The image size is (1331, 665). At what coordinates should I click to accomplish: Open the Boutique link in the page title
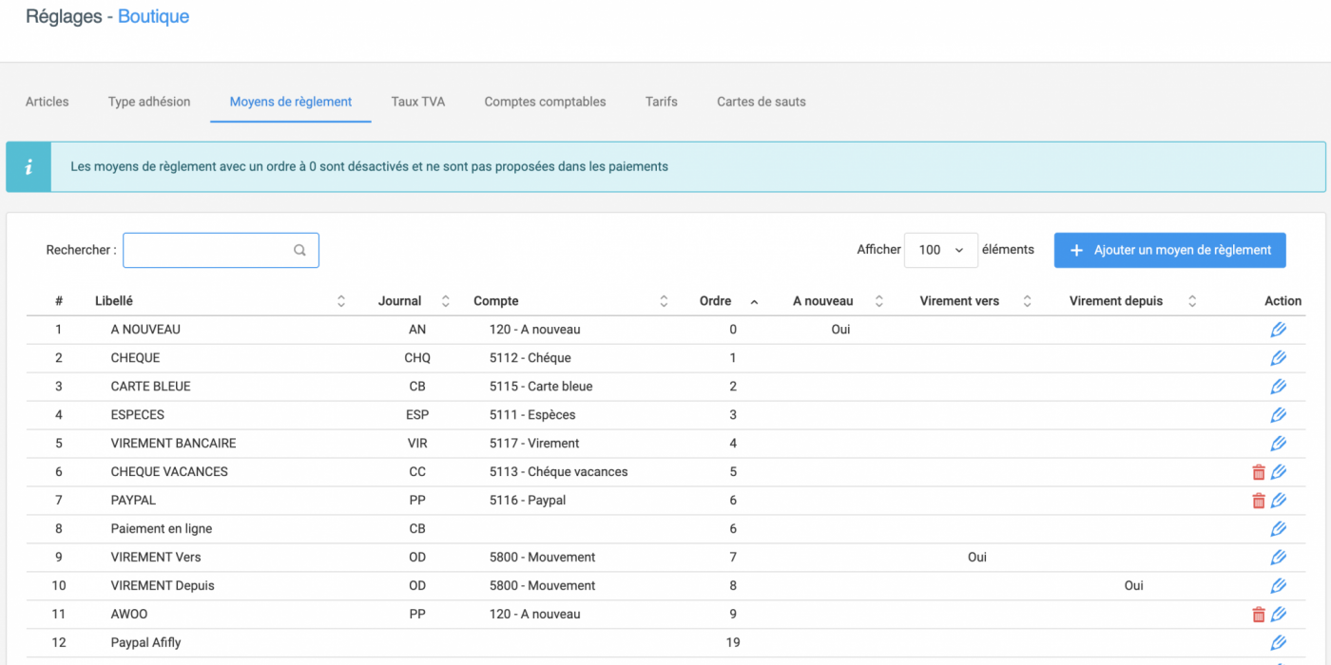[x=153, y=16]
